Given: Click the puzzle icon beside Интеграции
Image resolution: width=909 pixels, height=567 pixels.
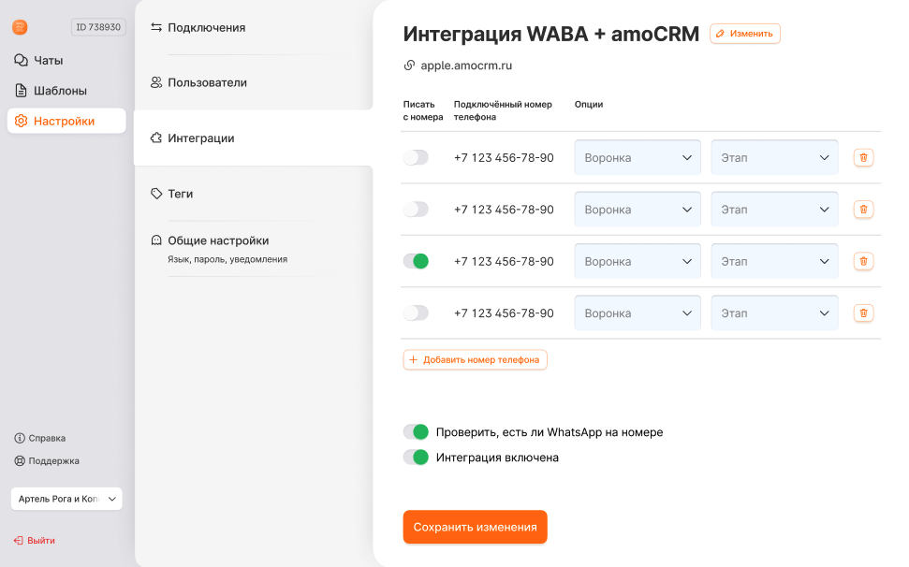Looking at the screenshot, I should point(156,138).
